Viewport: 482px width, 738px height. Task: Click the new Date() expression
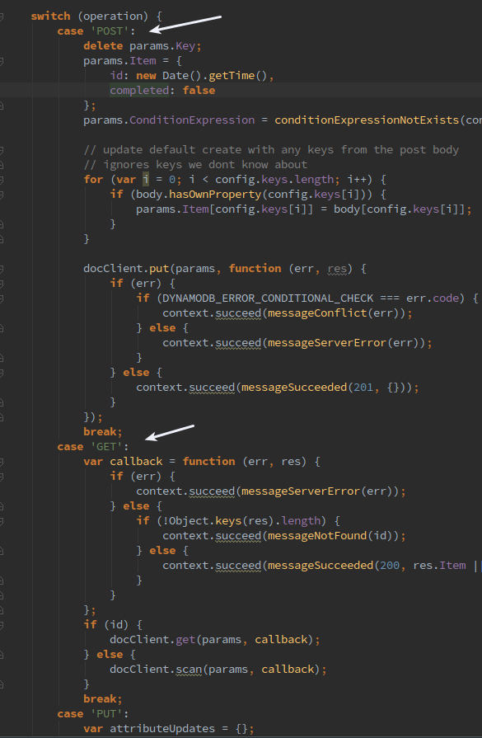pos(169,76)
